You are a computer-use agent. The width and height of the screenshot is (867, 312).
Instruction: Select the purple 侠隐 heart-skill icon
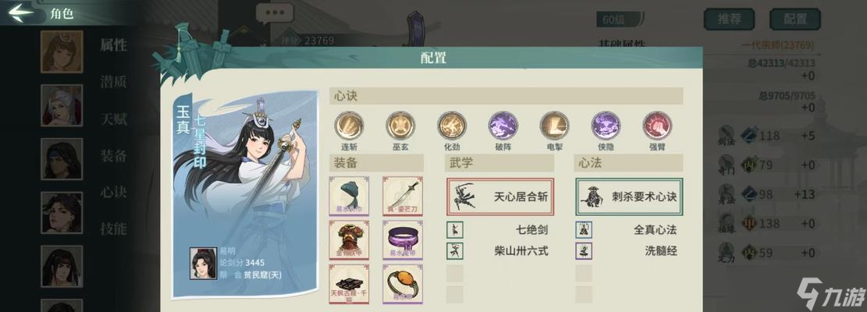[x=606, y=126]
